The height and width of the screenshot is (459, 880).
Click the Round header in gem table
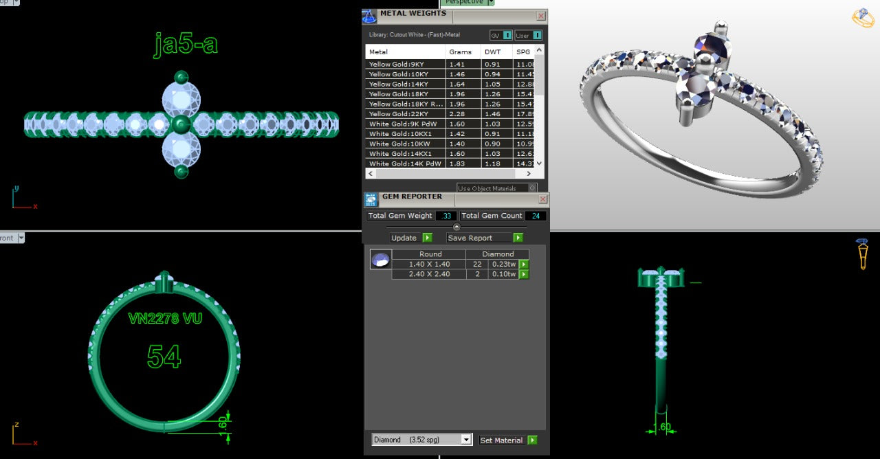tap(430, 254)
